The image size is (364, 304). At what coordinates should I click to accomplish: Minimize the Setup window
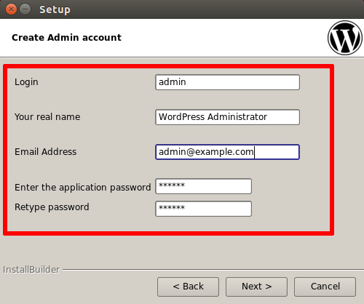[25, 9]
